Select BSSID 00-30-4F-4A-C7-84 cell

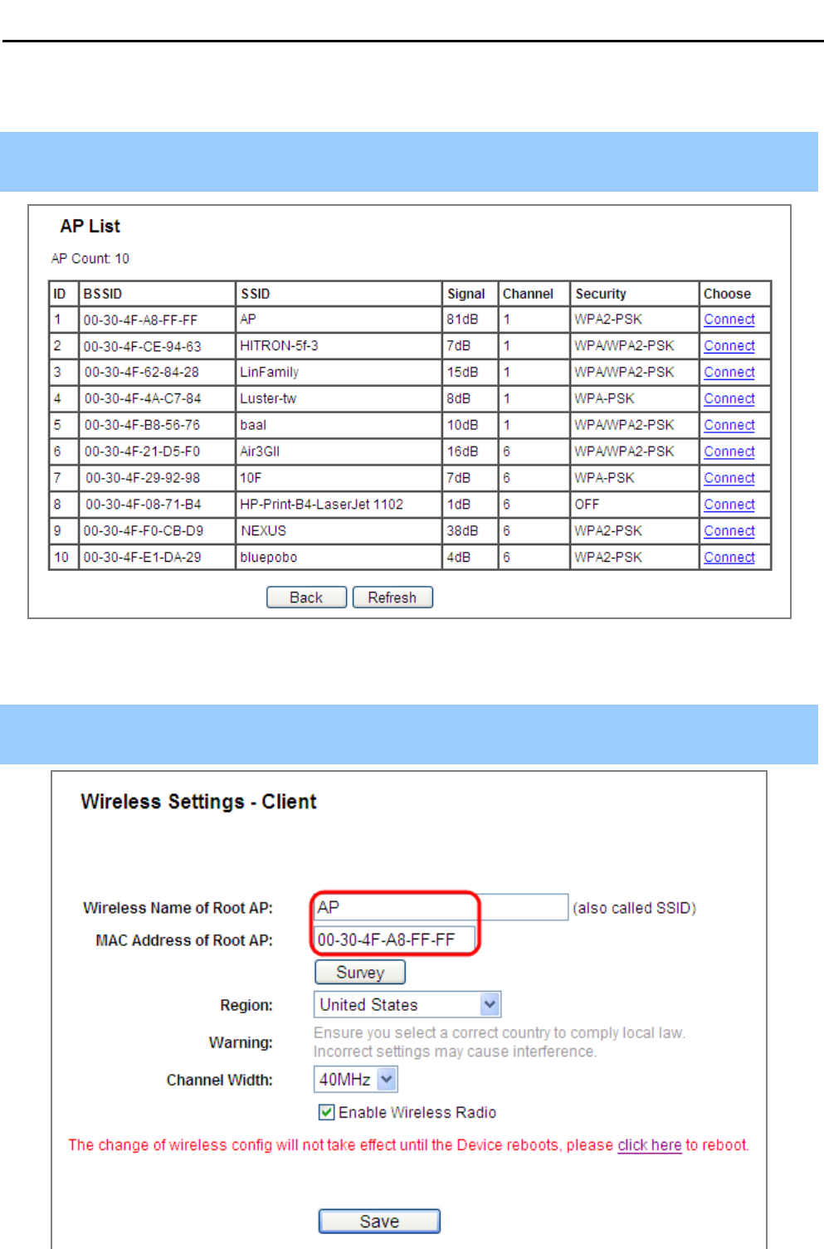(157, 399)
